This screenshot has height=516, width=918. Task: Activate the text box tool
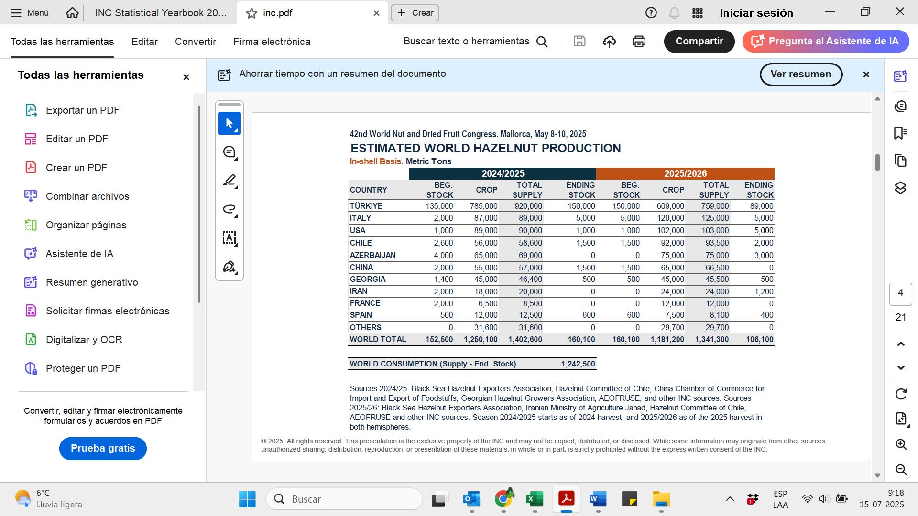[x=229, y=238]
